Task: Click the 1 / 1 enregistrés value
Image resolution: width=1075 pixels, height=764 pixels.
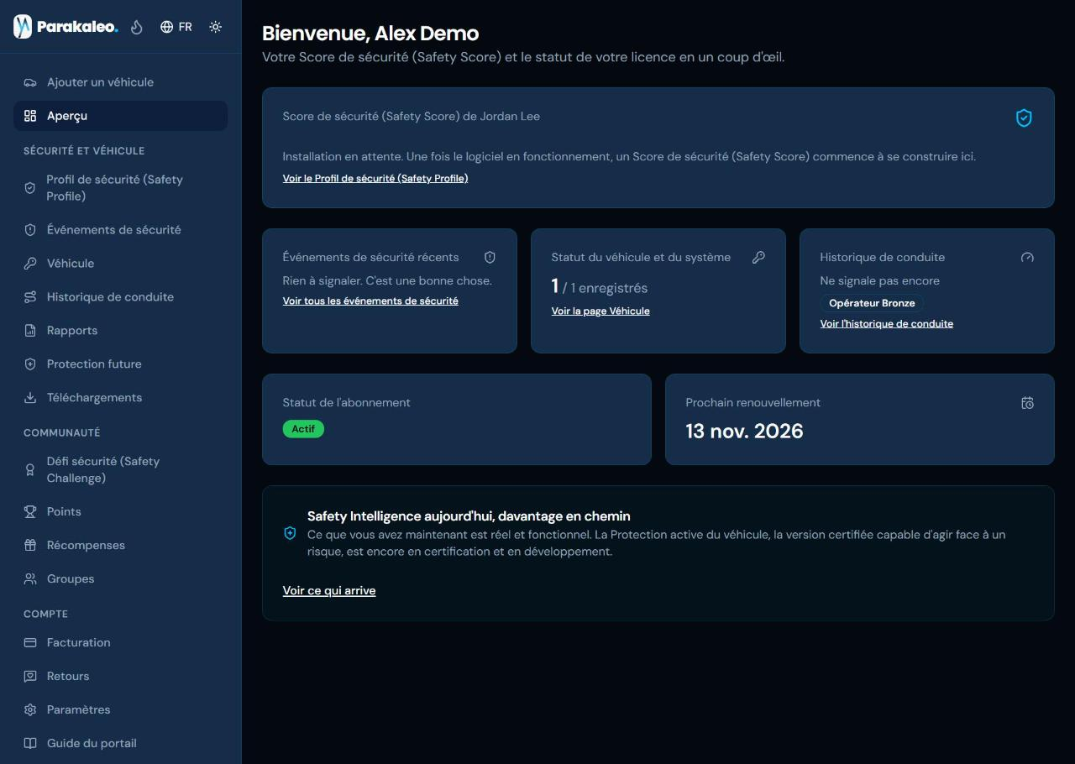Action: pyautogui.click(x=600, y=287)
